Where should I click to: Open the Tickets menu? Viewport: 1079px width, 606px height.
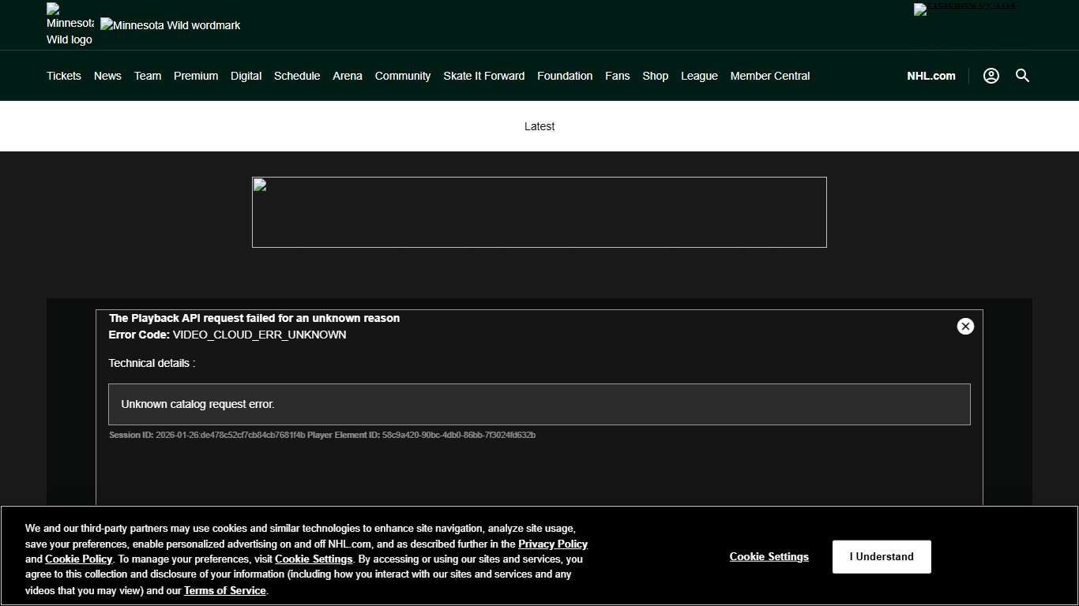click(64, 76)
